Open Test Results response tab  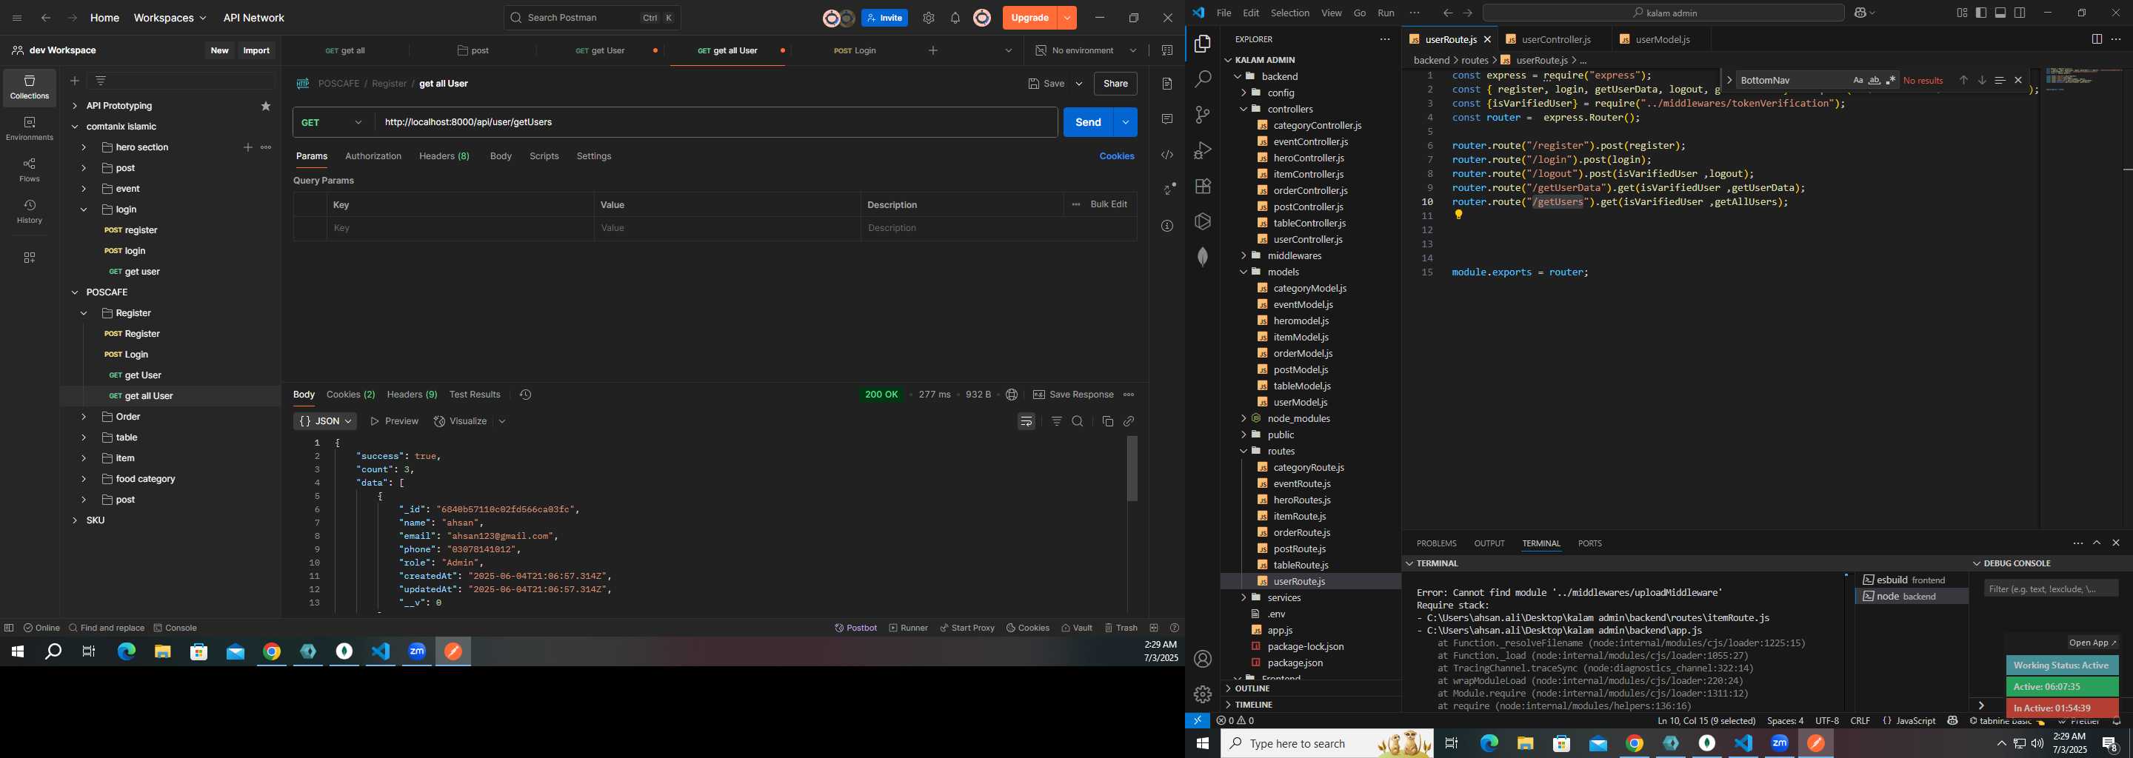(475, 395)
